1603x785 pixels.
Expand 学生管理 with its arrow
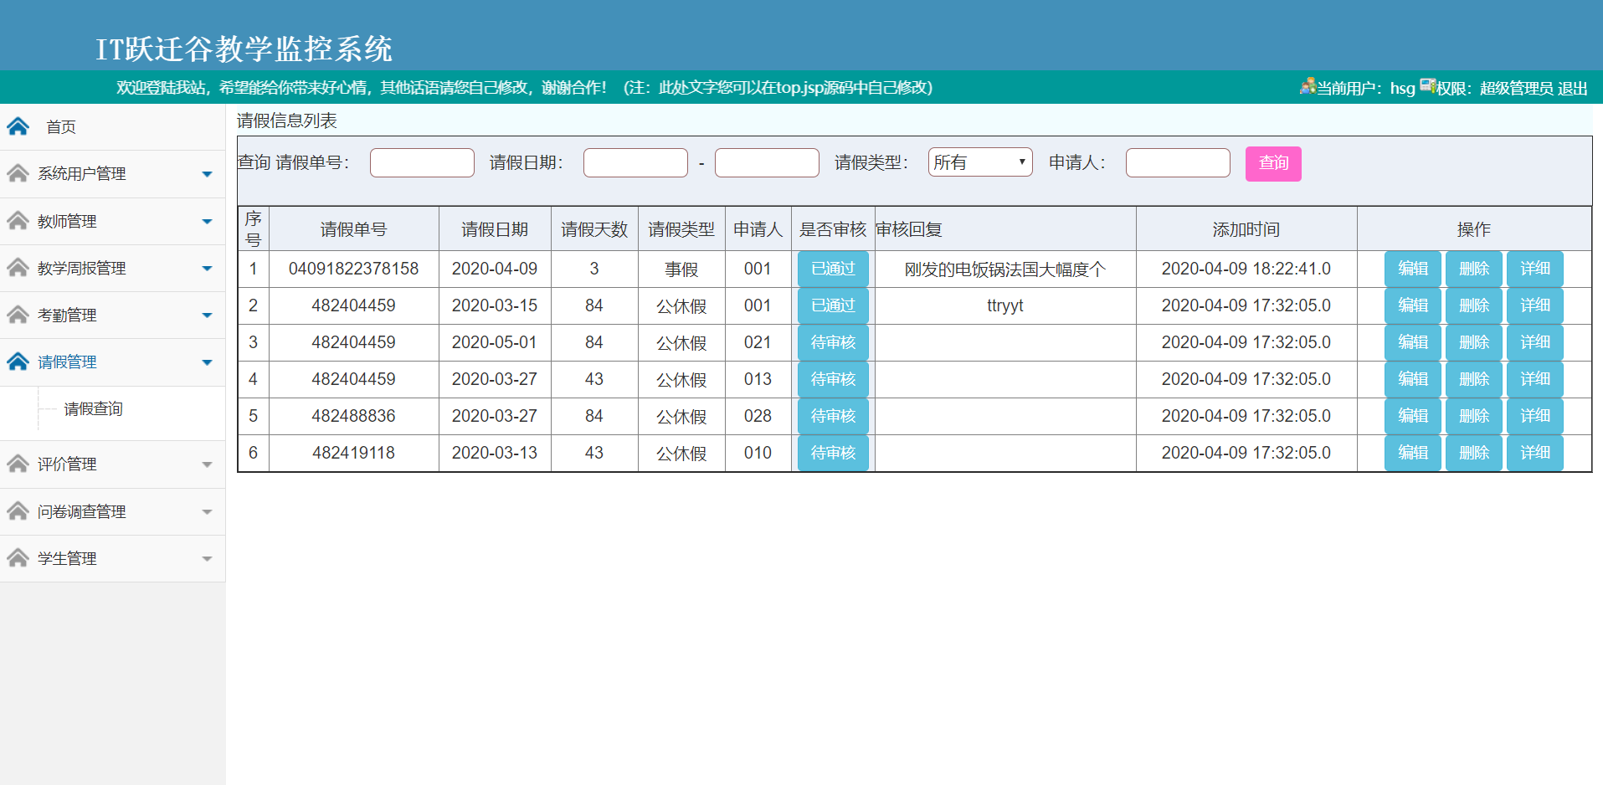coord(207,558)
